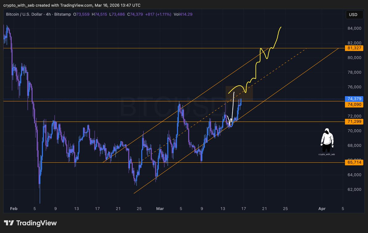The width and height of the screenshot is (368, 233).
Task: Click the +817 (+1.11%) change value
Action: [158, 14]
